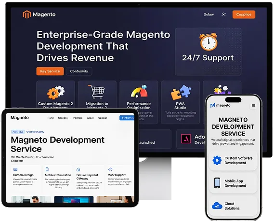Click 'We Create Powerful E-commerce Solutions' text
274x221 pixels.
click(x=32, y=159)
